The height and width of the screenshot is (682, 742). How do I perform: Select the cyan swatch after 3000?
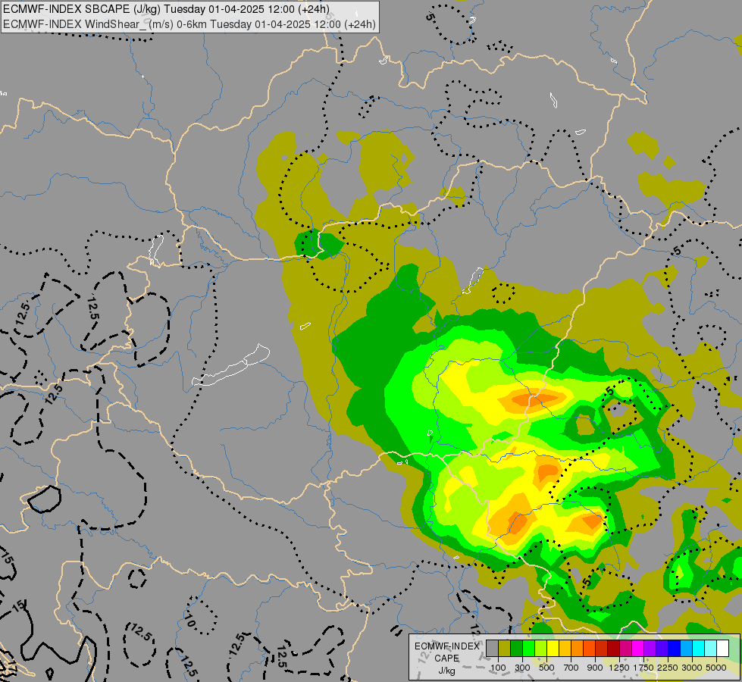pos(699,648)
